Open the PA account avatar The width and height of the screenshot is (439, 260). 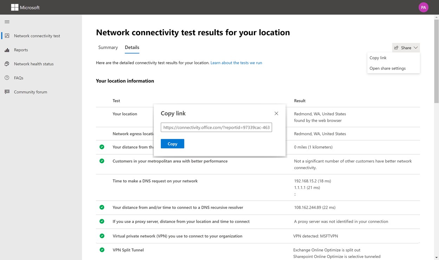(423, 7)
